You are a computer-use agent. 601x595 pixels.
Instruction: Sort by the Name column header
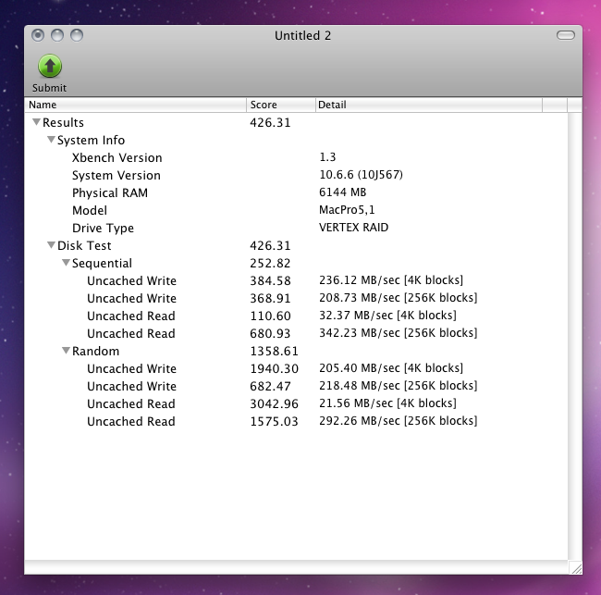click(135, 105)
